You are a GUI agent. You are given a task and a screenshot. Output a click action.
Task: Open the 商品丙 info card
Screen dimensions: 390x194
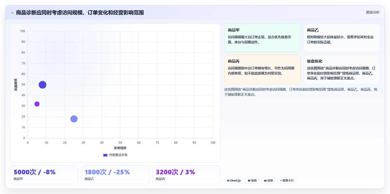click(262, 69)
